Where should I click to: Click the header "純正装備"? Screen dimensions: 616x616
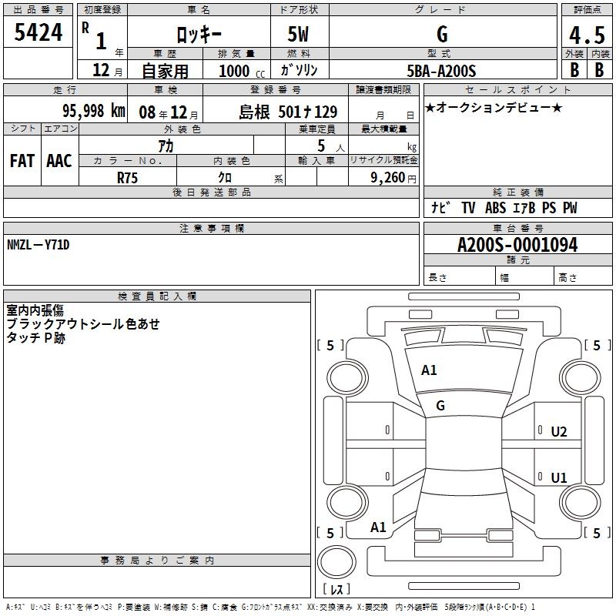point(518,192)
